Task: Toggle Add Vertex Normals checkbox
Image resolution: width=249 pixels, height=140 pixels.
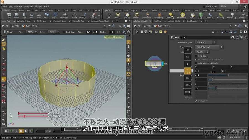Action: (196, 63)
